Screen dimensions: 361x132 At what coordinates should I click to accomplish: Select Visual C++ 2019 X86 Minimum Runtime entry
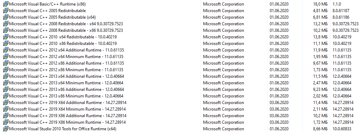point(67,122)
